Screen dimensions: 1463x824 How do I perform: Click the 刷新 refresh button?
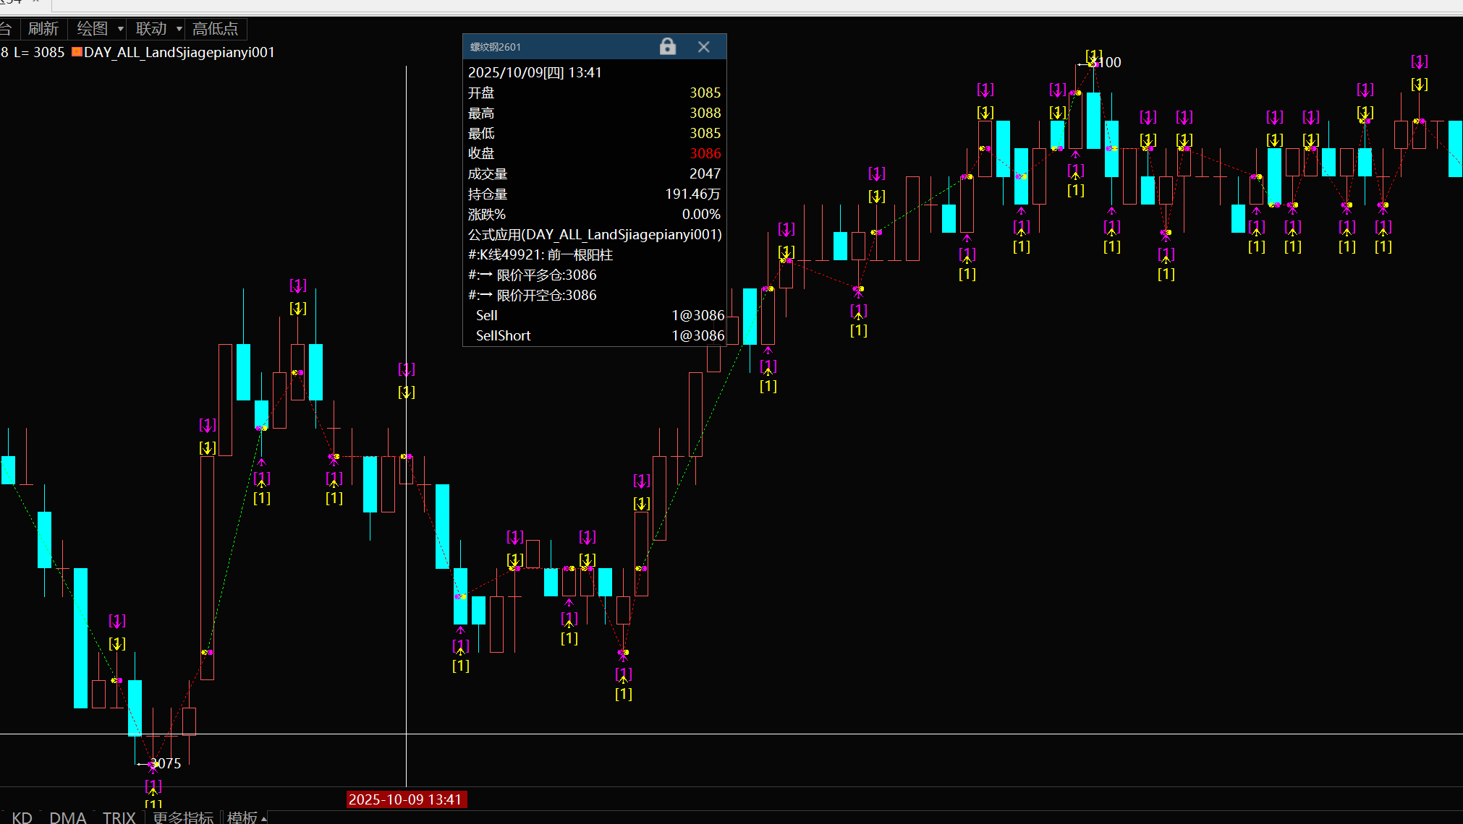[x=43, y=29]
